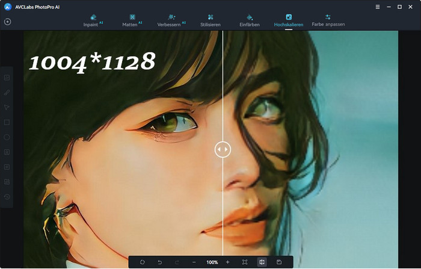Select the rectangle selection tool

pos(7,122)
